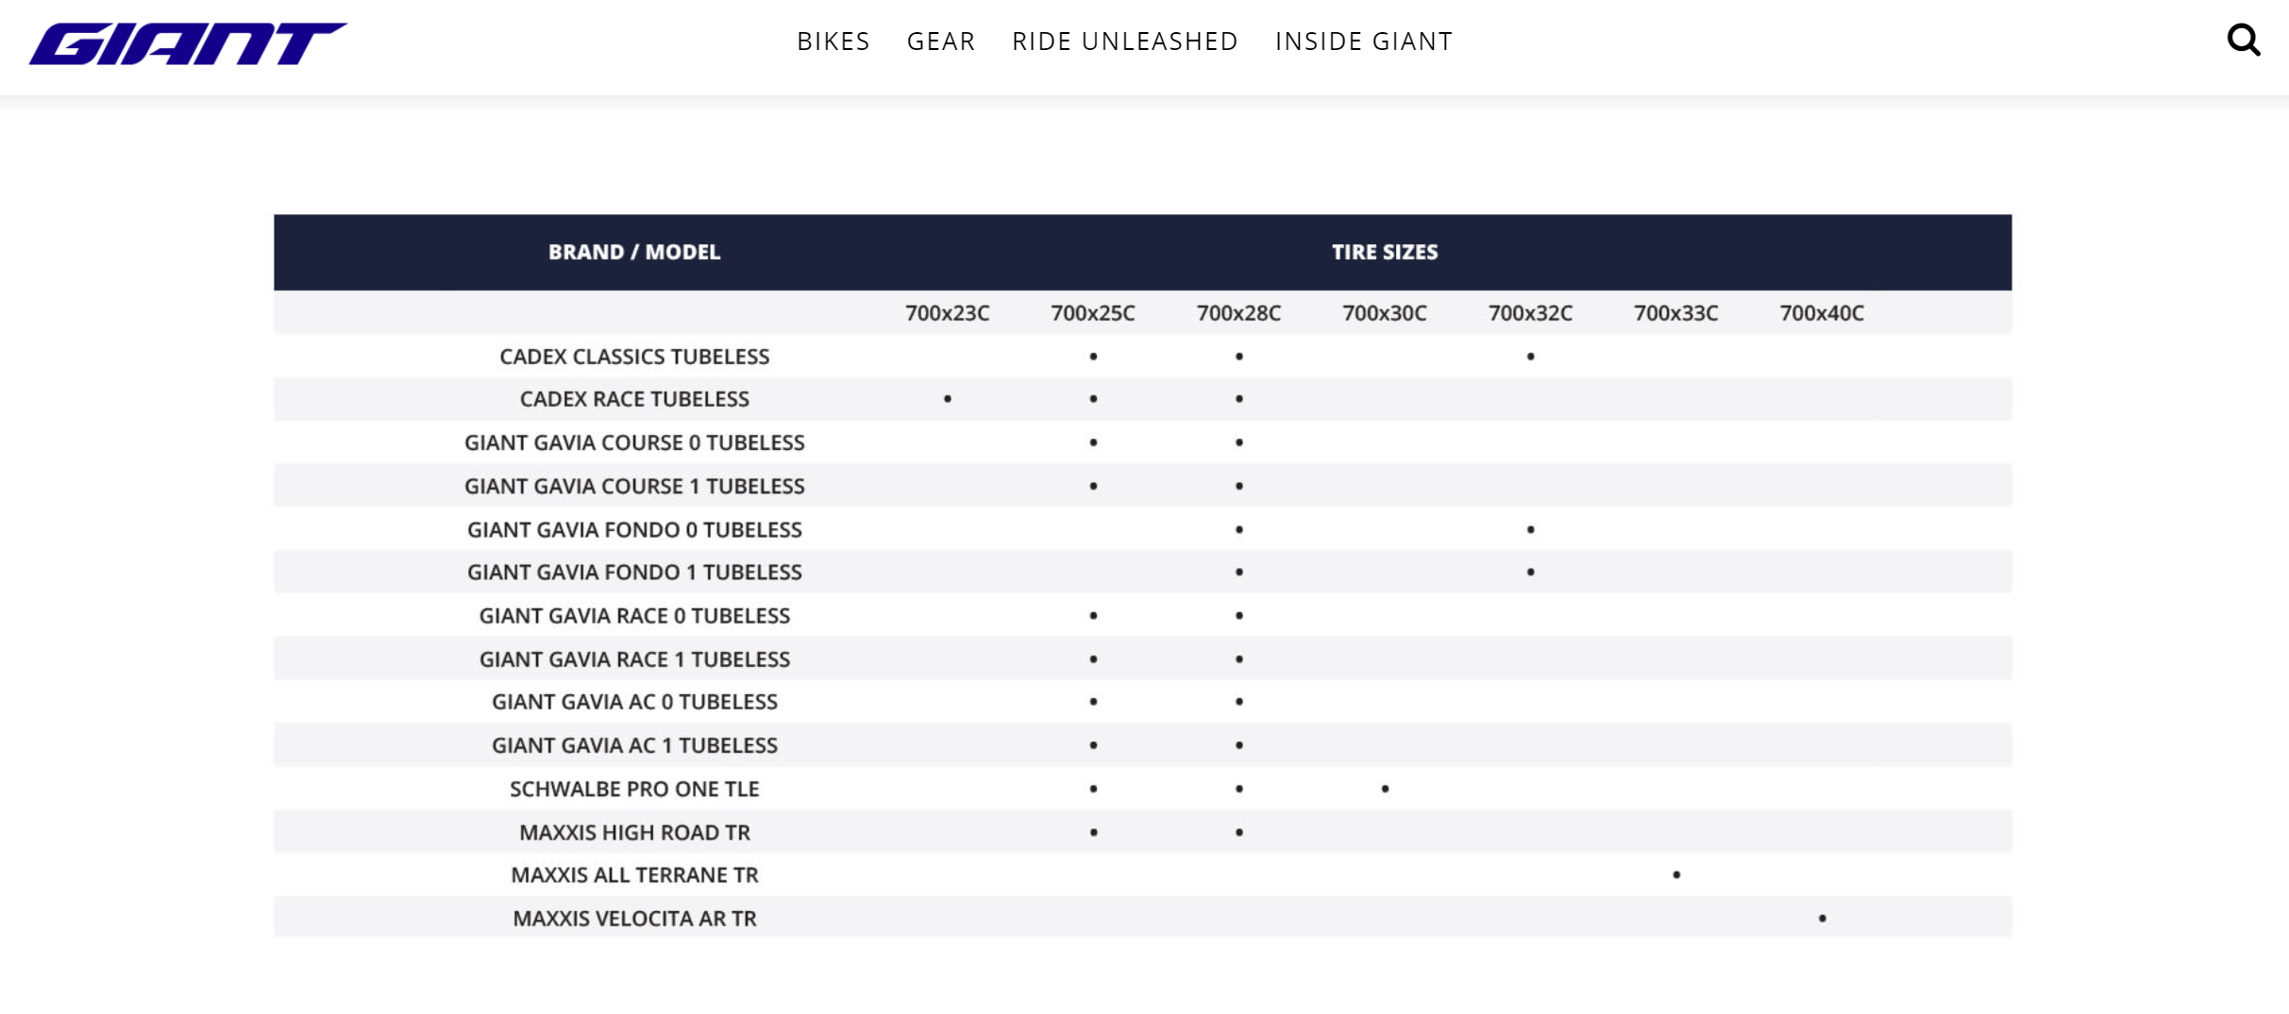Click the Giant logo
The width and height of the screenshot is (2289, 1014).
point(188,43)
